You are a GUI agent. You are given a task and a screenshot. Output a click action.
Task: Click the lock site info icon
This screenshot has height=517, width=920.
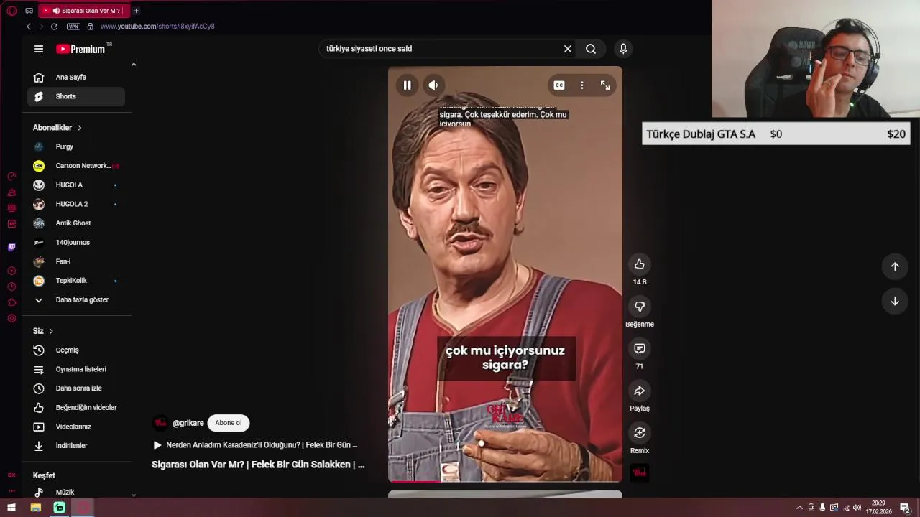click(x=90, y=27)
